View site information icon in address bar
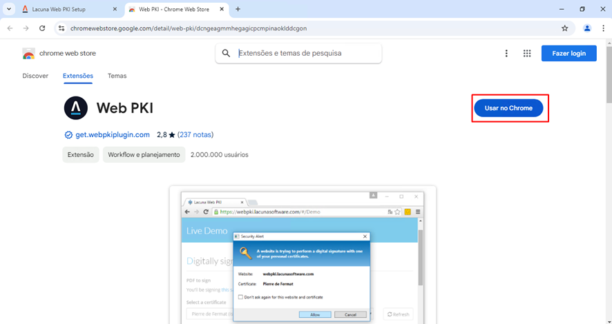The height and width of the screenshot is (324, 612). coord(61,28)
